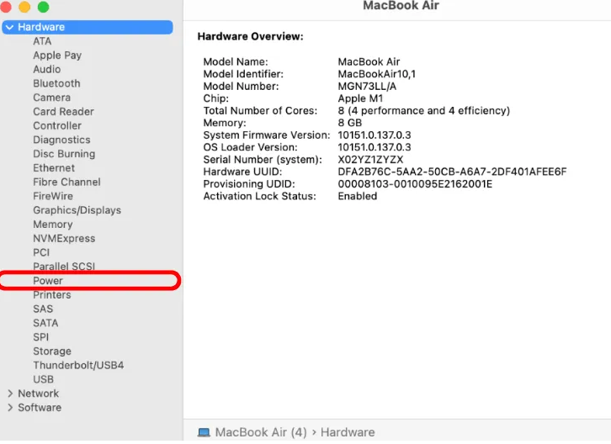Open Disc Burning information
Screen dimensions: 611x444
[64, 154]
